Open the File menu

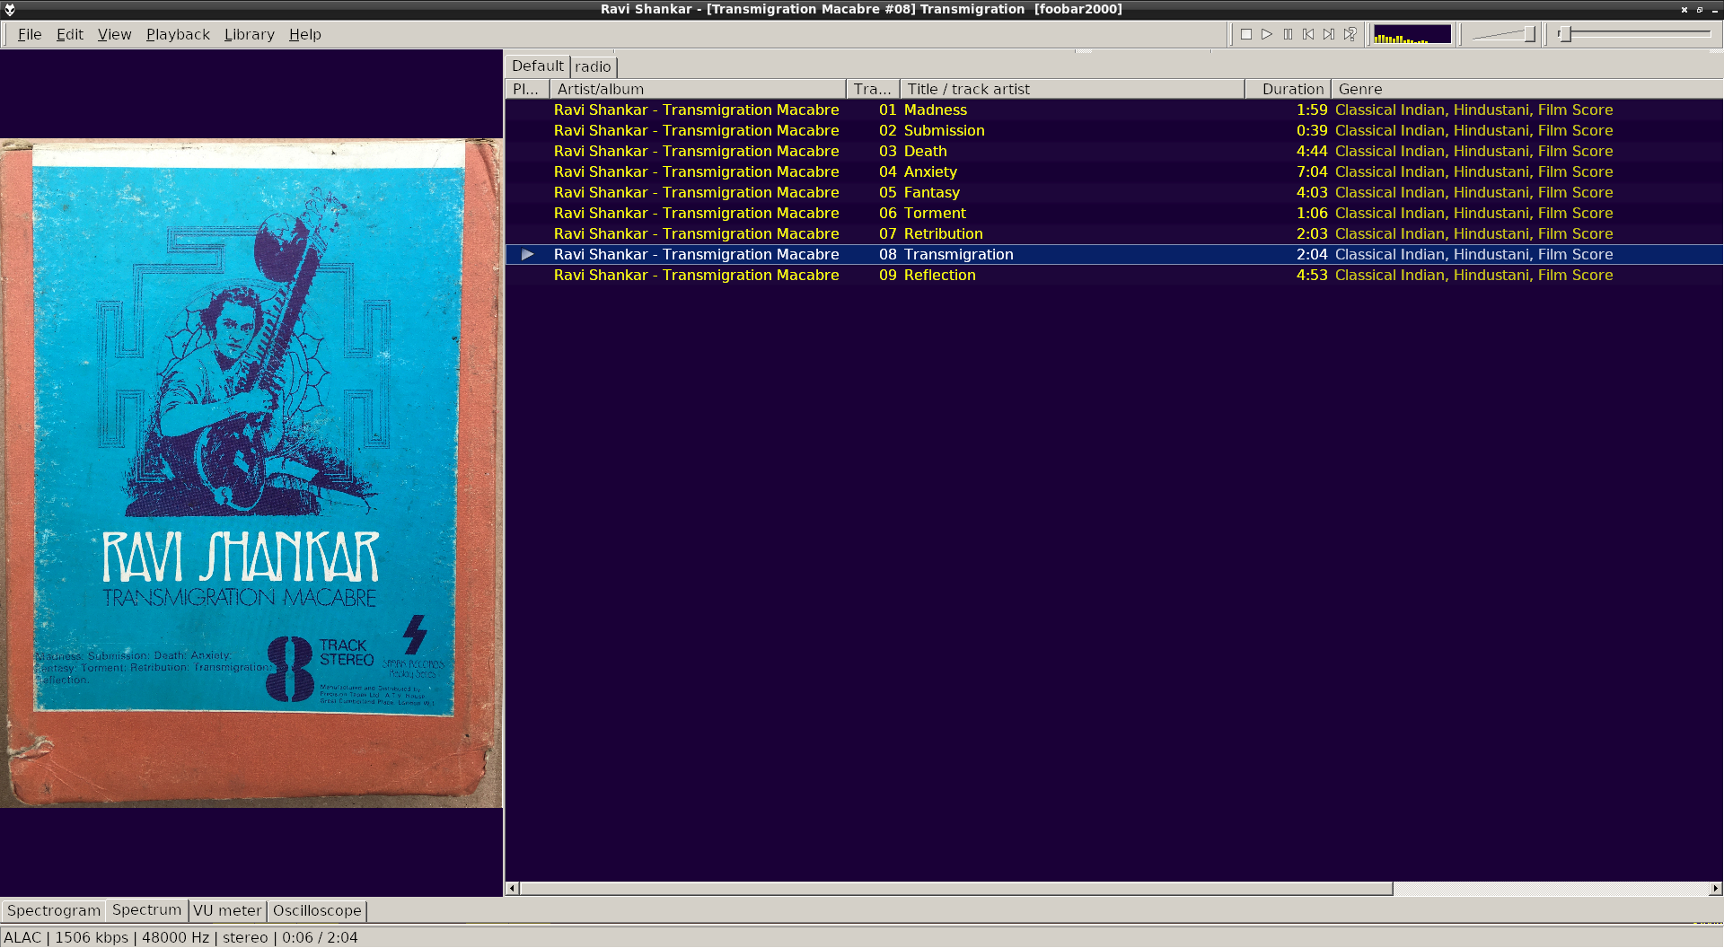tap(30, 34)
